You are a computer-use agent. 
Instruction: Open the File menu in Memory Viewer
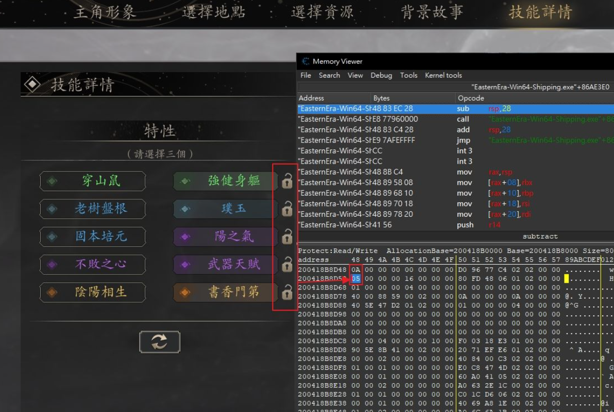pos(306,75)
